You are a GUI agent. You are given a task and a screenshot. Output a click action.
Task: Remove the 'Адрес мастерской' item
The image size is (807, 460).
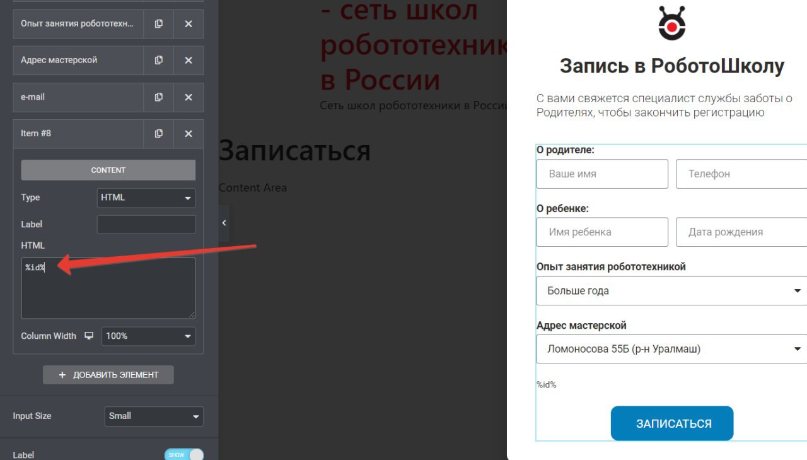click(x=189, y=61)
